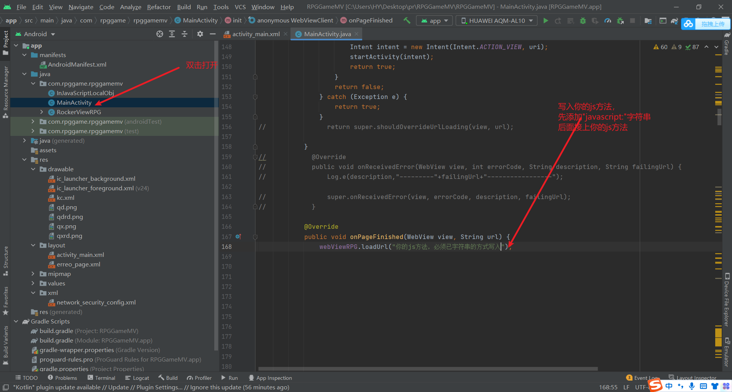Expand the mipmap folder
Image resolution: width=732 pixels, height=392 pixels.
pos(33,274)
